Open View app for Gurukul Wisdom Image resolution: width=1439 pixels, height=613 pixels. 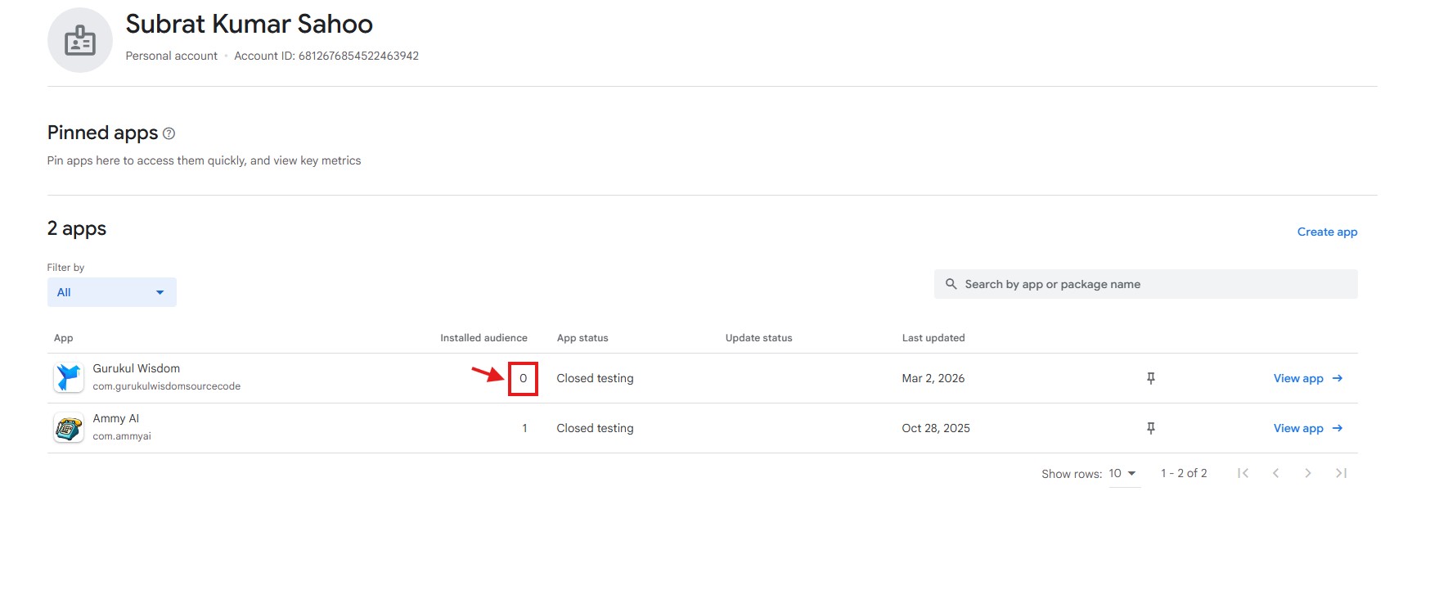click(1307, 378)
